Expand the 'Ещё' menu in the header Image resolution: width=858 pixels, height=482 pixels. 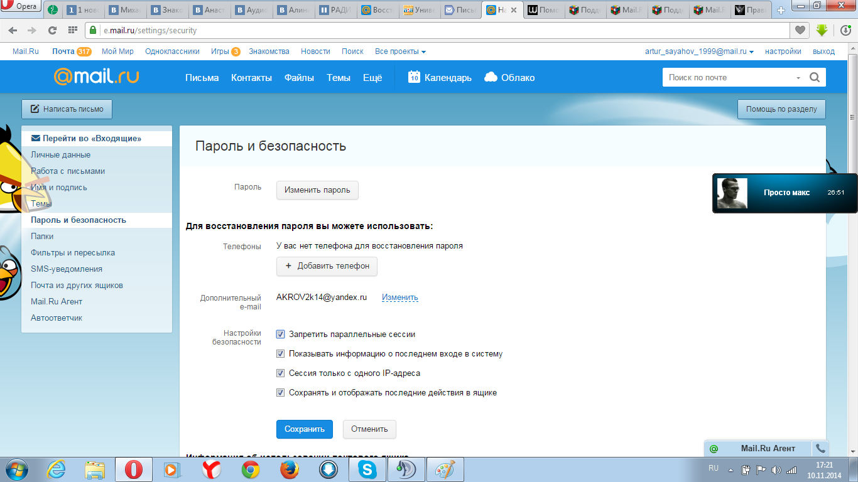pos(372,78)
